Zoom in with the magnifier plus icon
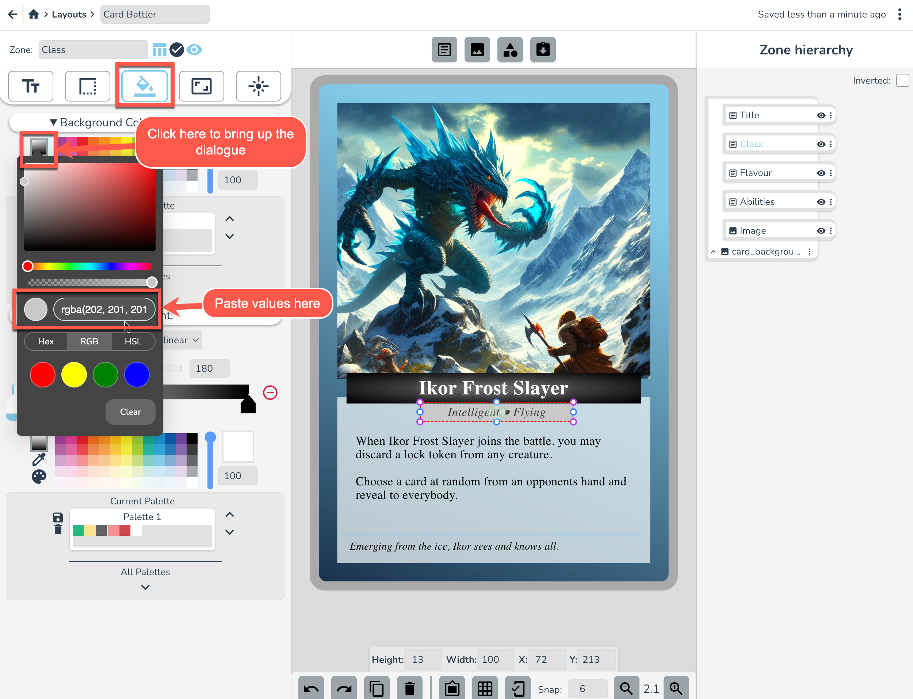913x699 pixels. tap(676, 689)
